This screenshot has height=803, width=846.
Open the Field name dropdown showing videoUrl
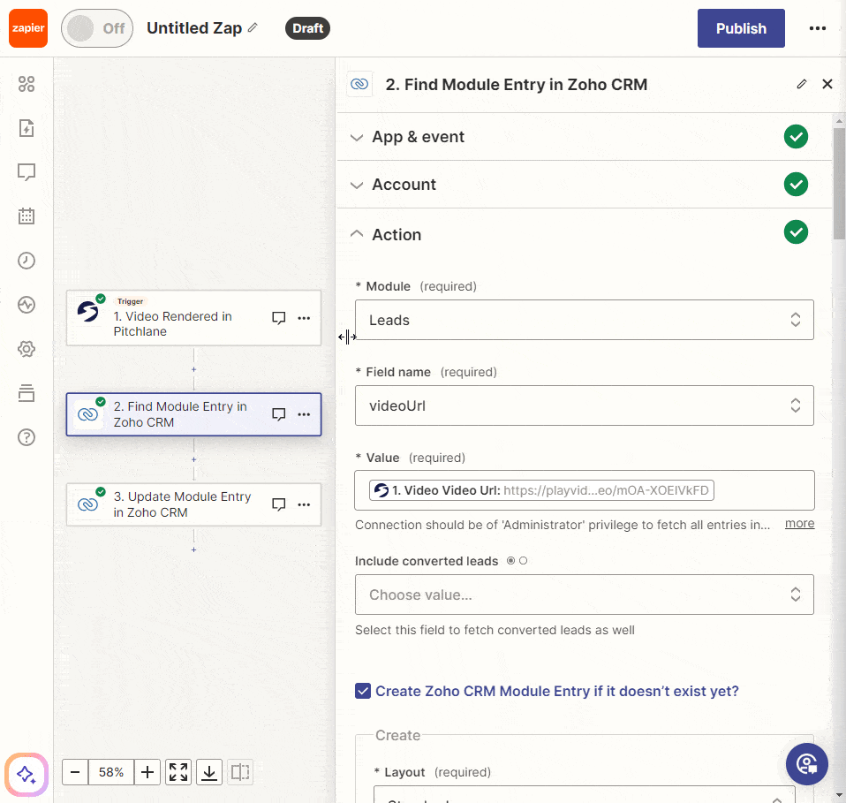[585, 405]
